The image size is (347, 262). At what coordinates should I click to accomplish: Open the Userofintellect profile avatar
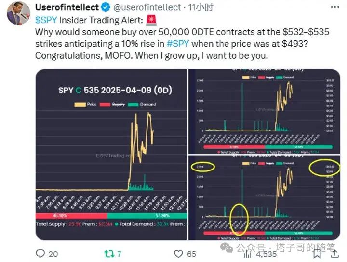tap(18, 13)
